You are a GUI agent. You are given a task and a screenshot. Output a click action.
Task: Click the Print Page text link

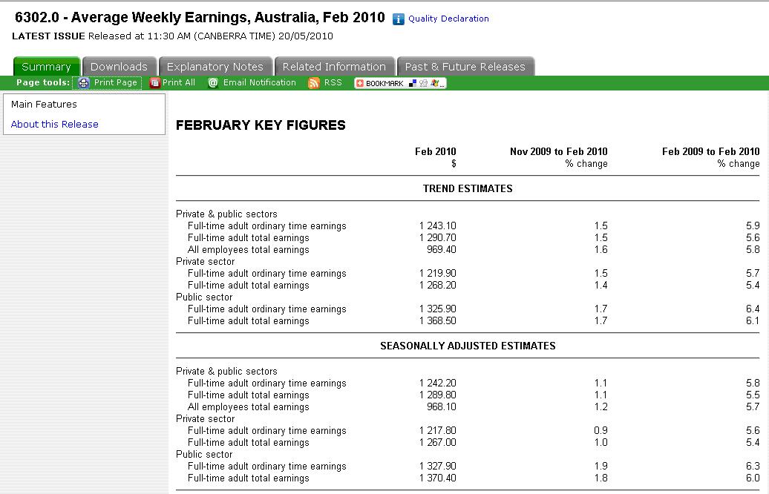pyautogui.click(x=115, y=82)
